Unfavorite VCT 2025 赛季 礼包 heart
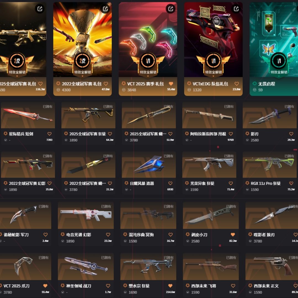 (171, 84)
